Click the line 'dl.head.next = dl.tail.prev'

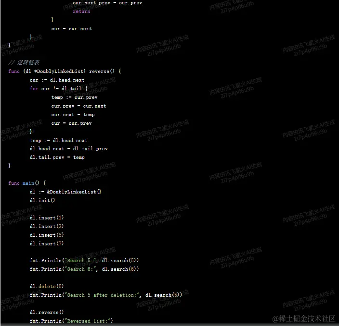tap(68, 149)
